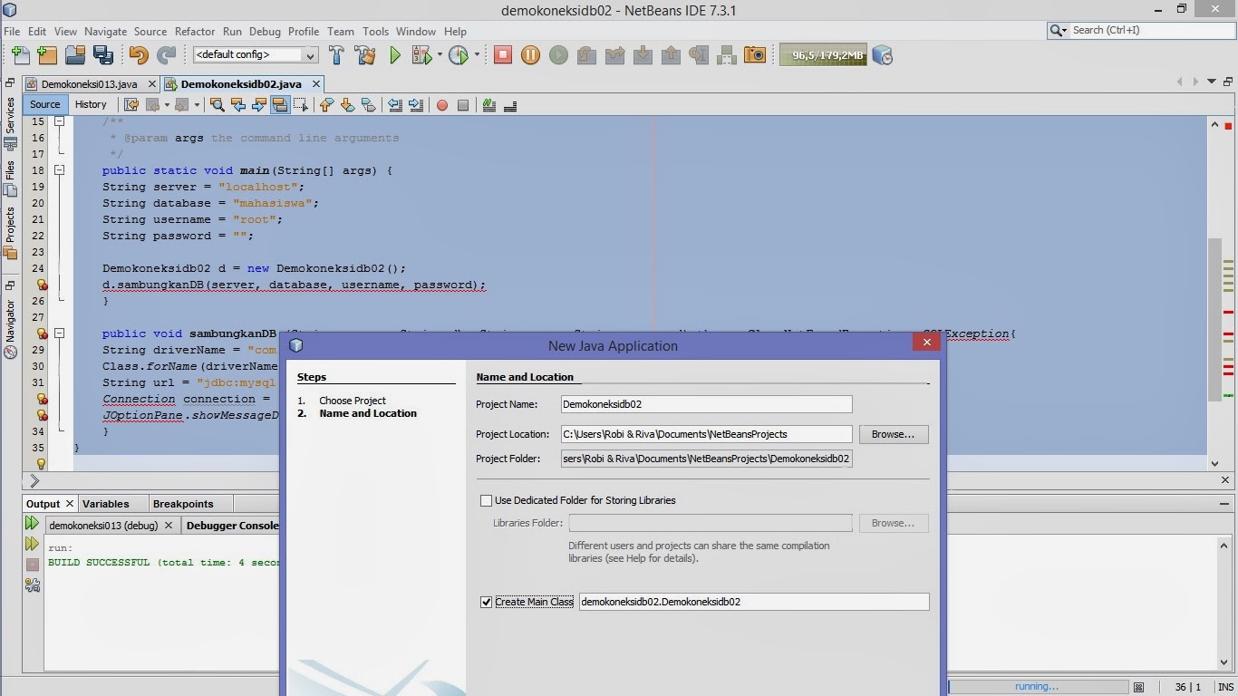Click the Project Location text field
This screenshot has width=1238, height=696.
pyautogui.click(x=706, y=434)
